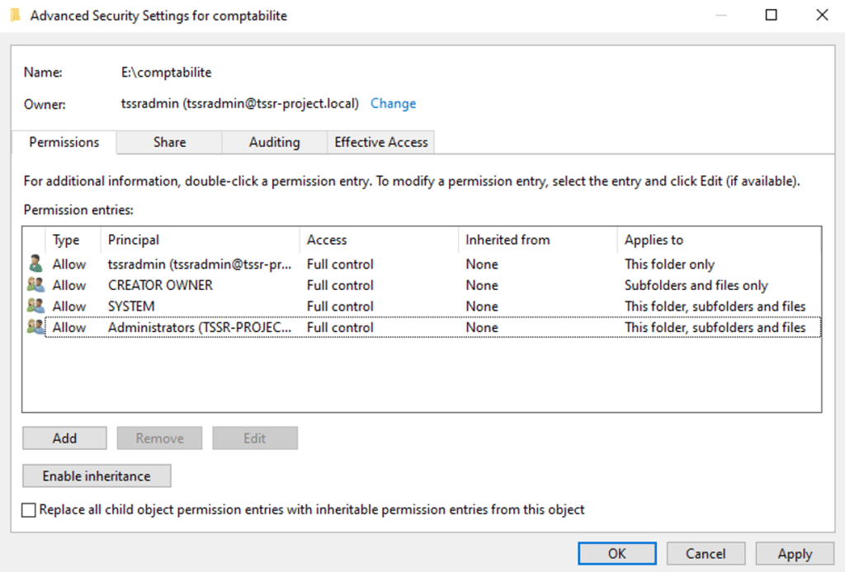This screenshot has width=845, height=572.
Task: Check Replace all child object permission entries
Action: [x=29, y=510]
